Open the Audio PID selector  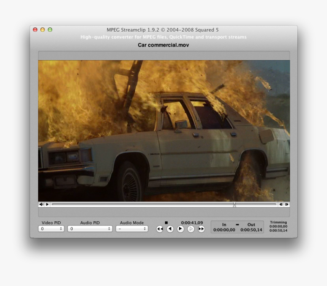(90, 228)
